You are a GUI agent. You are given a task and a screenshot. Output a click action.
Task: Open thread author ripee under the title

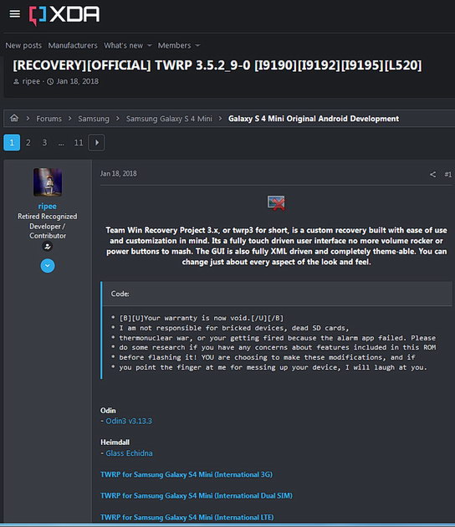[x=31, y=81]
